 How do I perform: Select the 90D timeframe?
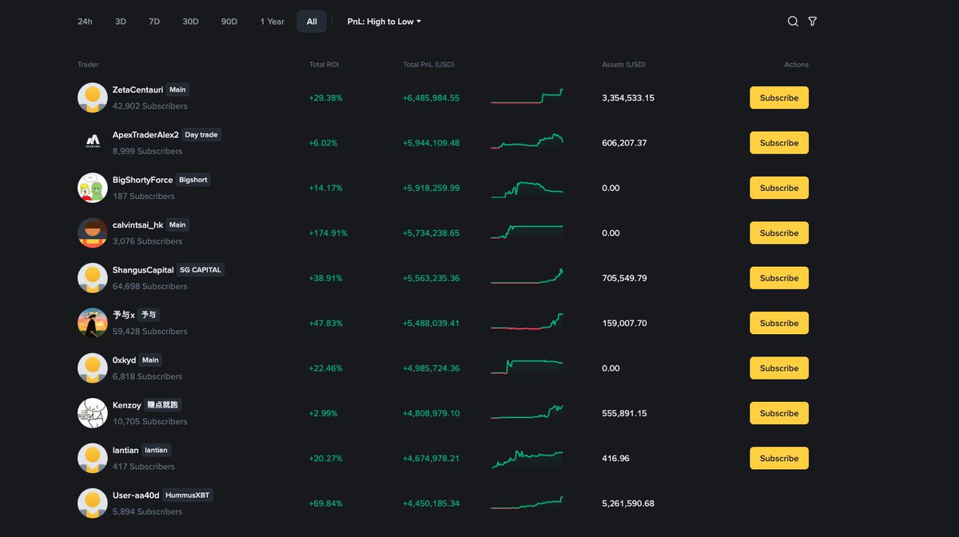[x=229, y=22]
